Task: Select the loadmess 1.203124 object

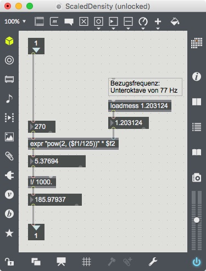Action: pos(140,106)
